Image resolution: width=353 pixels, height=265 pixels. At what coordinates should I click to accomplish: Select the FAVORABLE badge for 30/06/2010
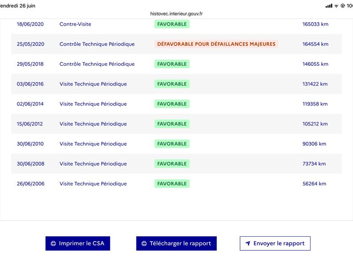[x=172, y=144]
